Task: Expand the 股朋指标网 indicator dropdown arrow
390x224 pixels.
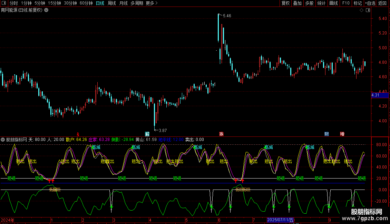Action: coord(3,140)
